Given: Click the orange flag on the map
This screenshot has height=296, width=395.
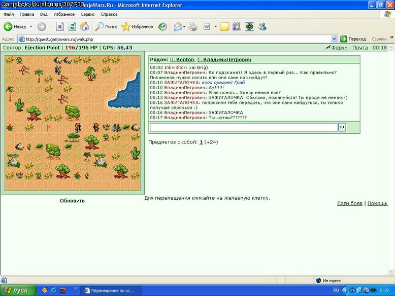Looking at the screenshot, I should 49,128.
